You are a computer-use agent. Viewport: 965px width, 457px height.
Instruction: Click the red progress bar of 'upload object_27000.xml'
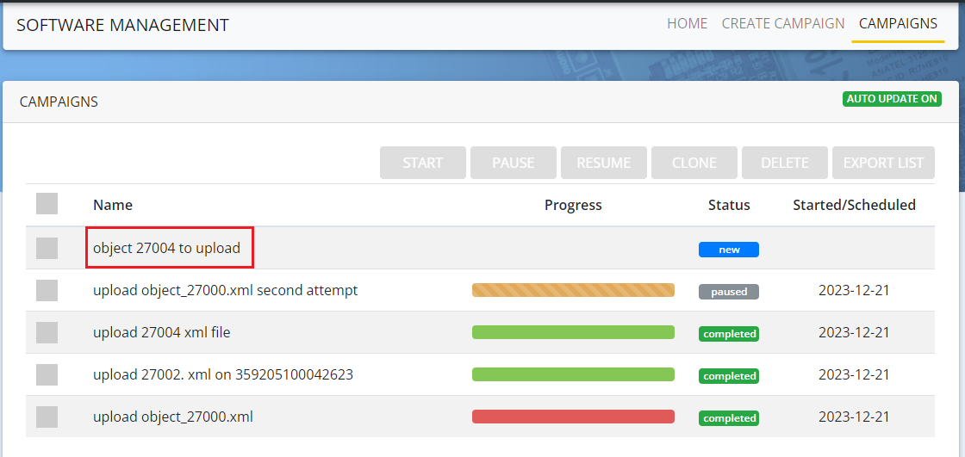(573, 417)
